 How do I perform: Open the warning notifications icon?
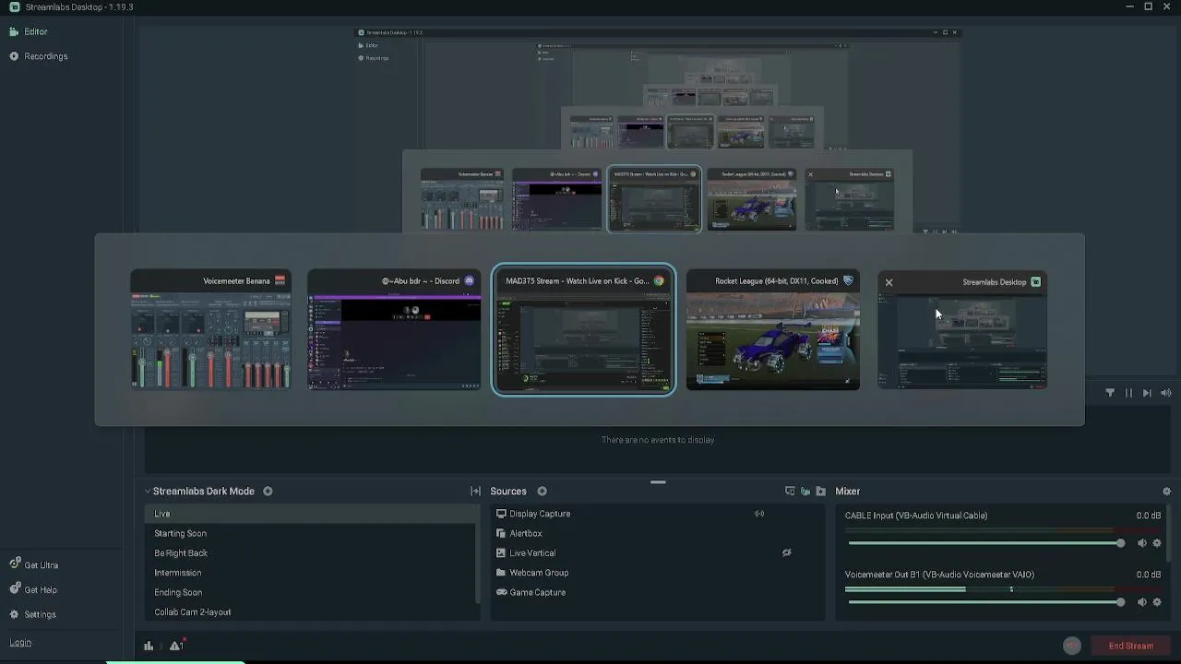[x=176, y=646]
